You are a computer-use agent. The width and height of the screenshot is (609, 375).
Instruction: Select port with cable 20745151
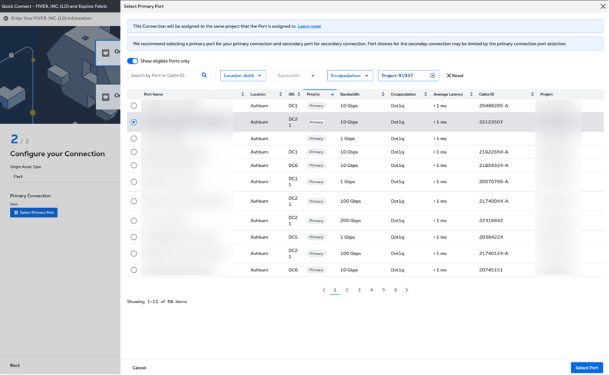133,270
